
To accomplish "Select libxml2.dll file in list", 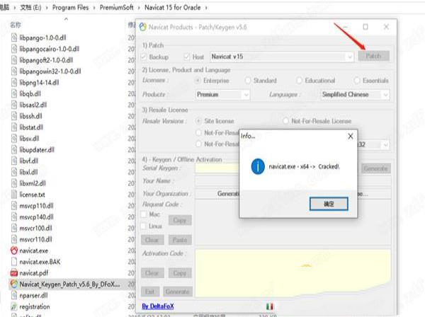I will pyautogui.click(x=28, y=183).
